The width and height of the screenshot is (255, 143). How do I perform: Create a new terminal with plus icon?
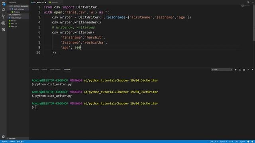pos(235,70)
